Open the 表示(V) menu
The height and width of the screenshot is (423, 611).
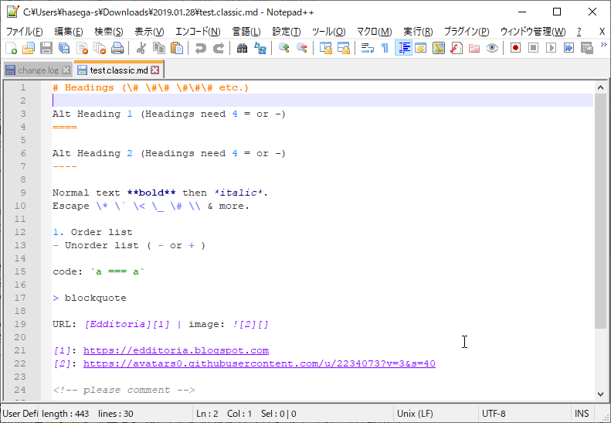(149, 32)
